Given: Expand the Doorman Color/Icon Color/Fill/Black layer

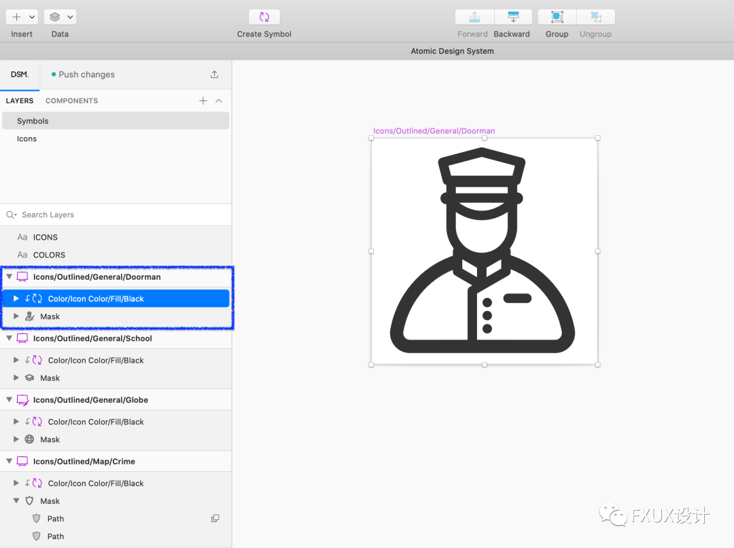Looking at the screenshot, I should (16, 298).
